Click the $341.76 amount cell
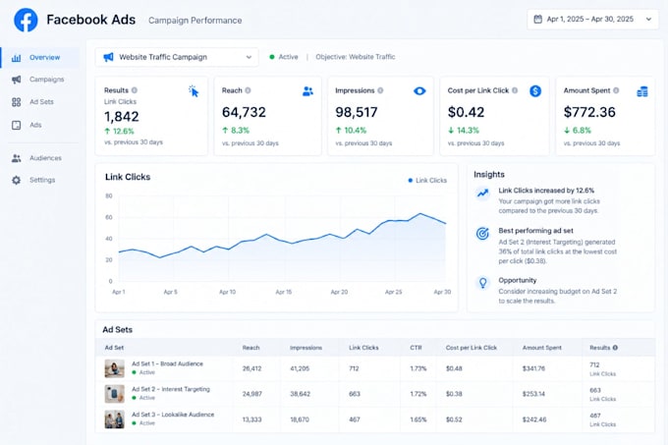The height and width of the screenshot is (445, 668). coord(533,368)
